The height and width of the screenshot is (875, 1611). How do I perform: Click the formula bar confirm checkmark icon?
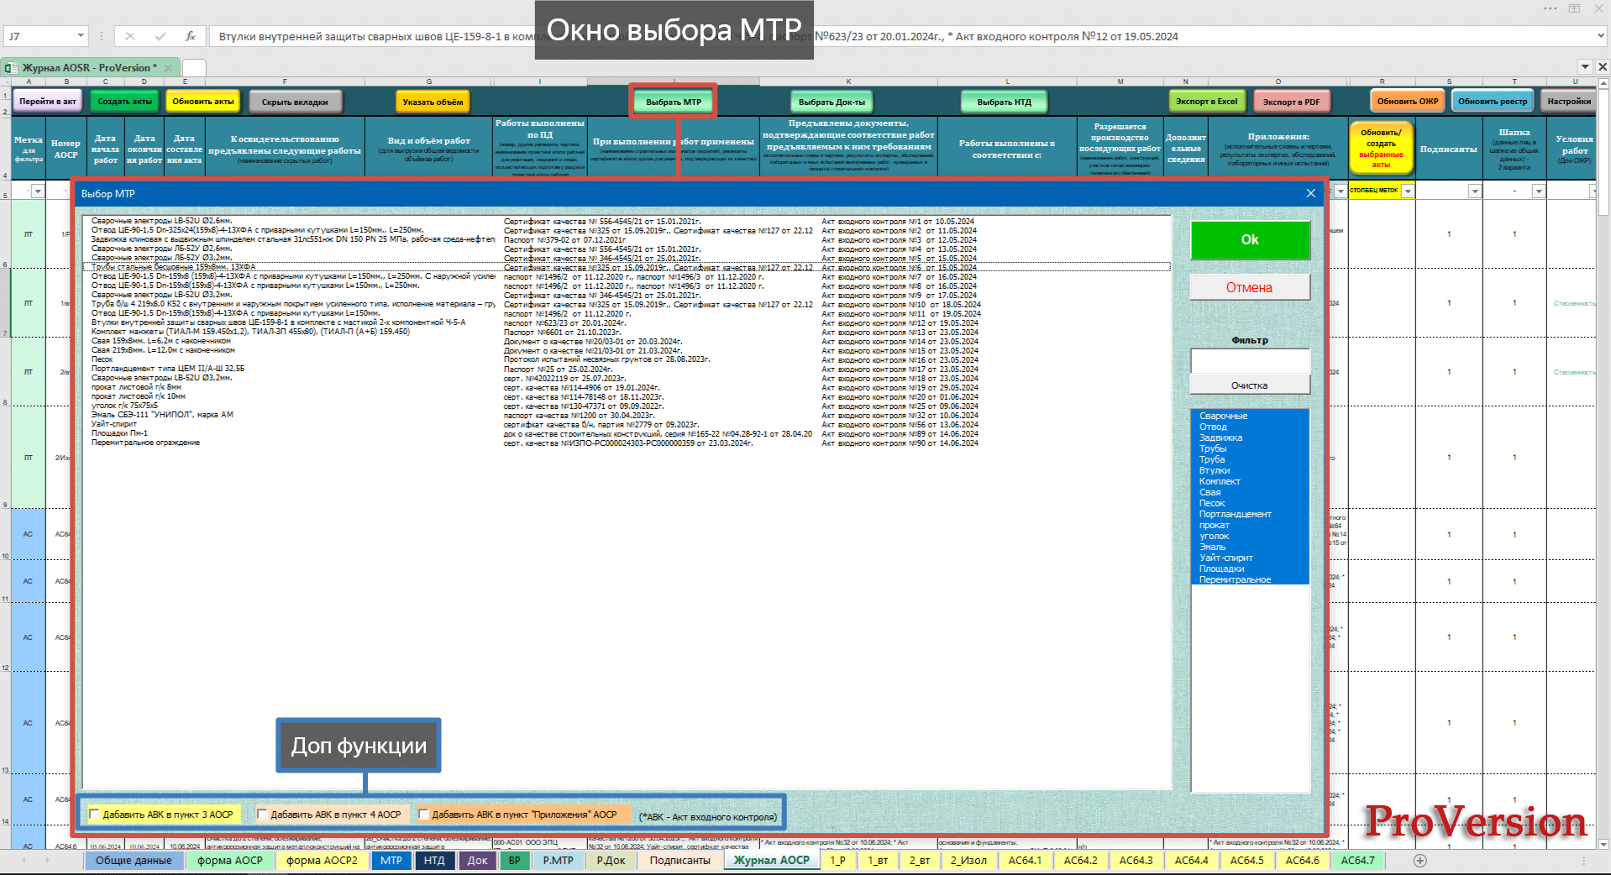coord(160,36)
